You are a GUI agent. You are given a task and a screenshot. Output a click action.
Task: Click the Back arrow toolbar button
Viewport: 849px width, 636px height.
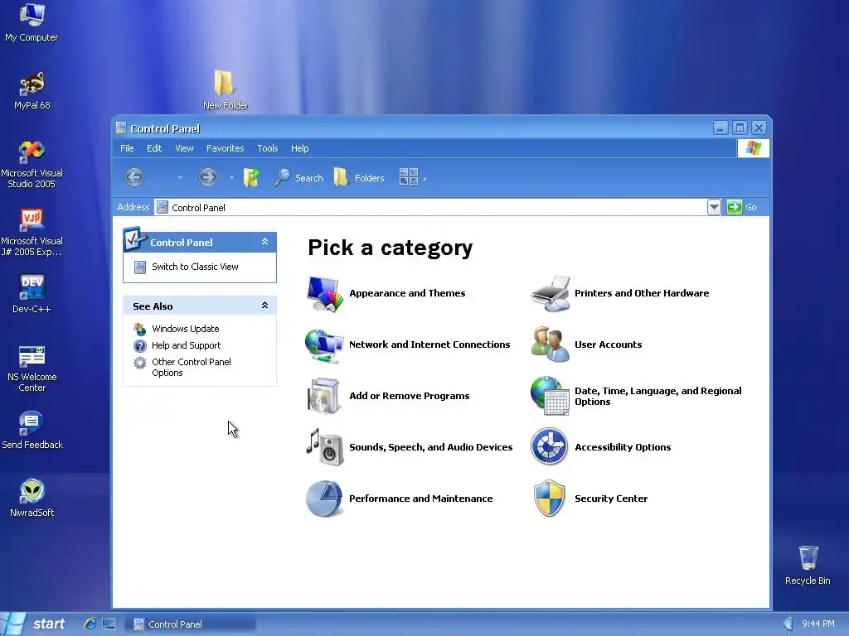[x=135, y=177]
